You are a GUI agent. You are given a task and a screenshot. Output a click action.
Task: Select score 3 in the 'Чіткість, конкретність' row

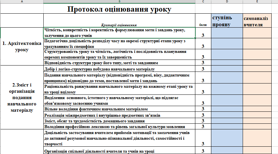coord(203,33)
